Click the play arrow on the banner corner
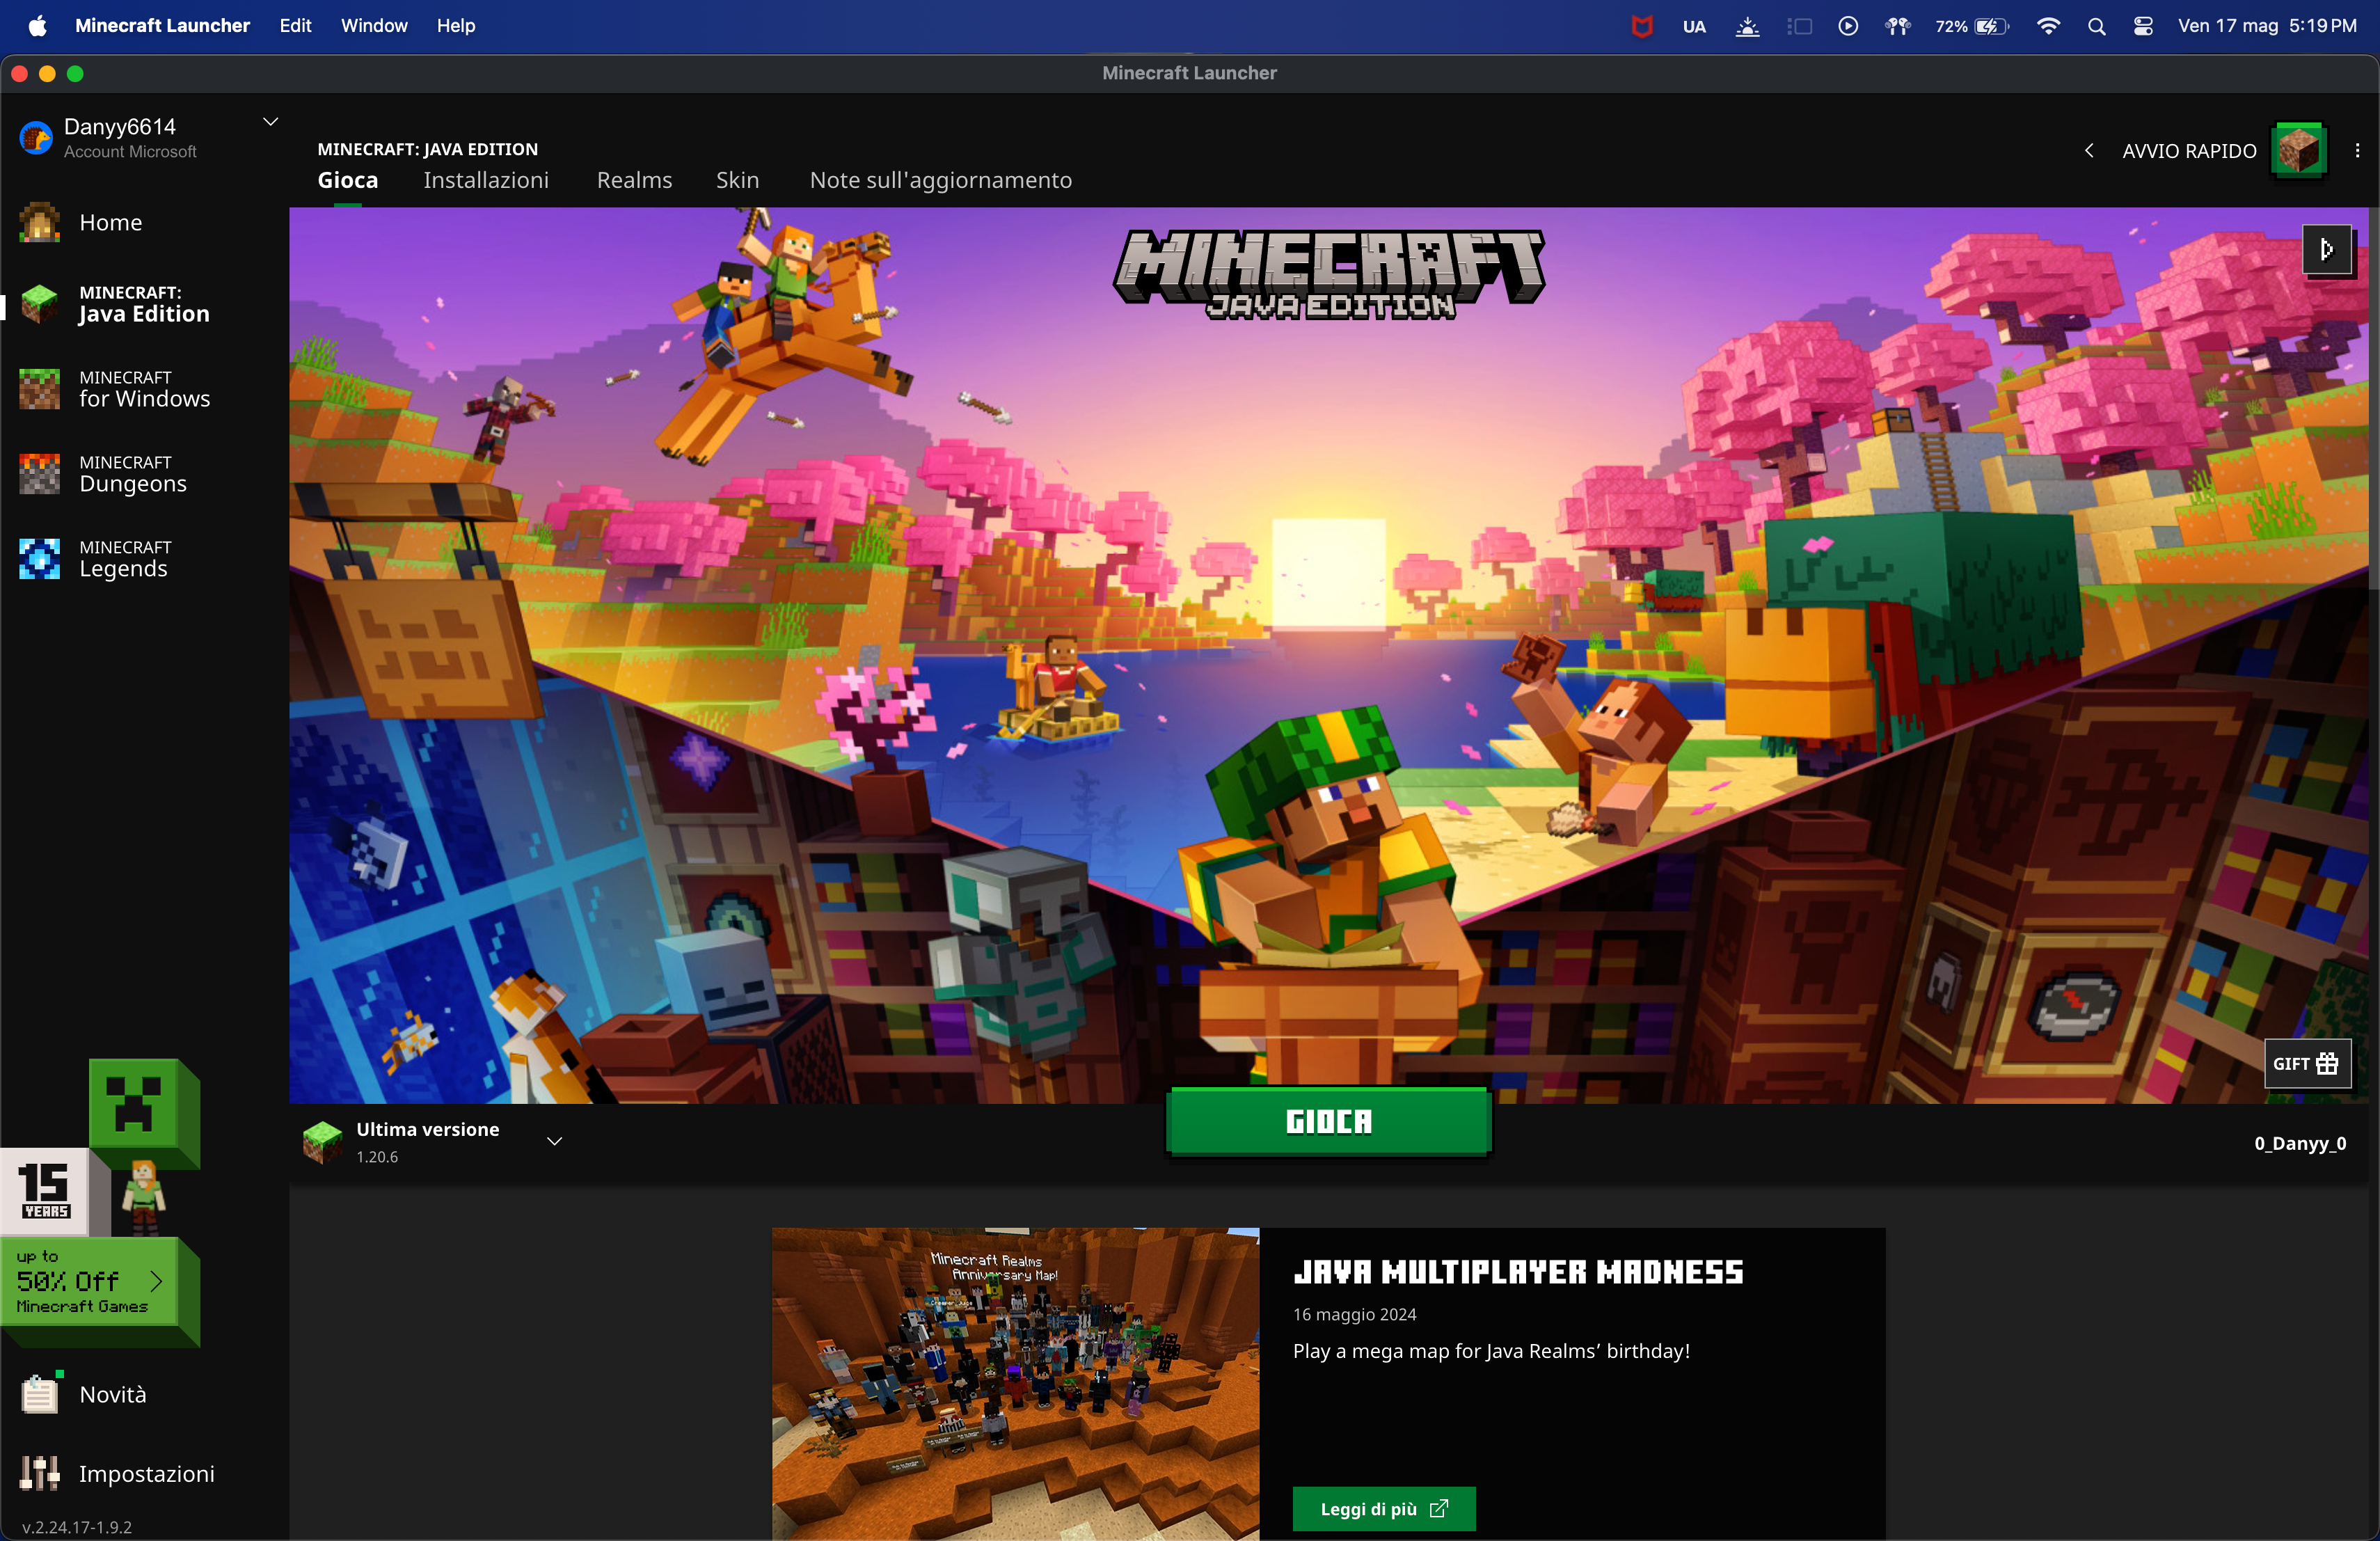The image size is (2380, 1541). coord(2326,250)
